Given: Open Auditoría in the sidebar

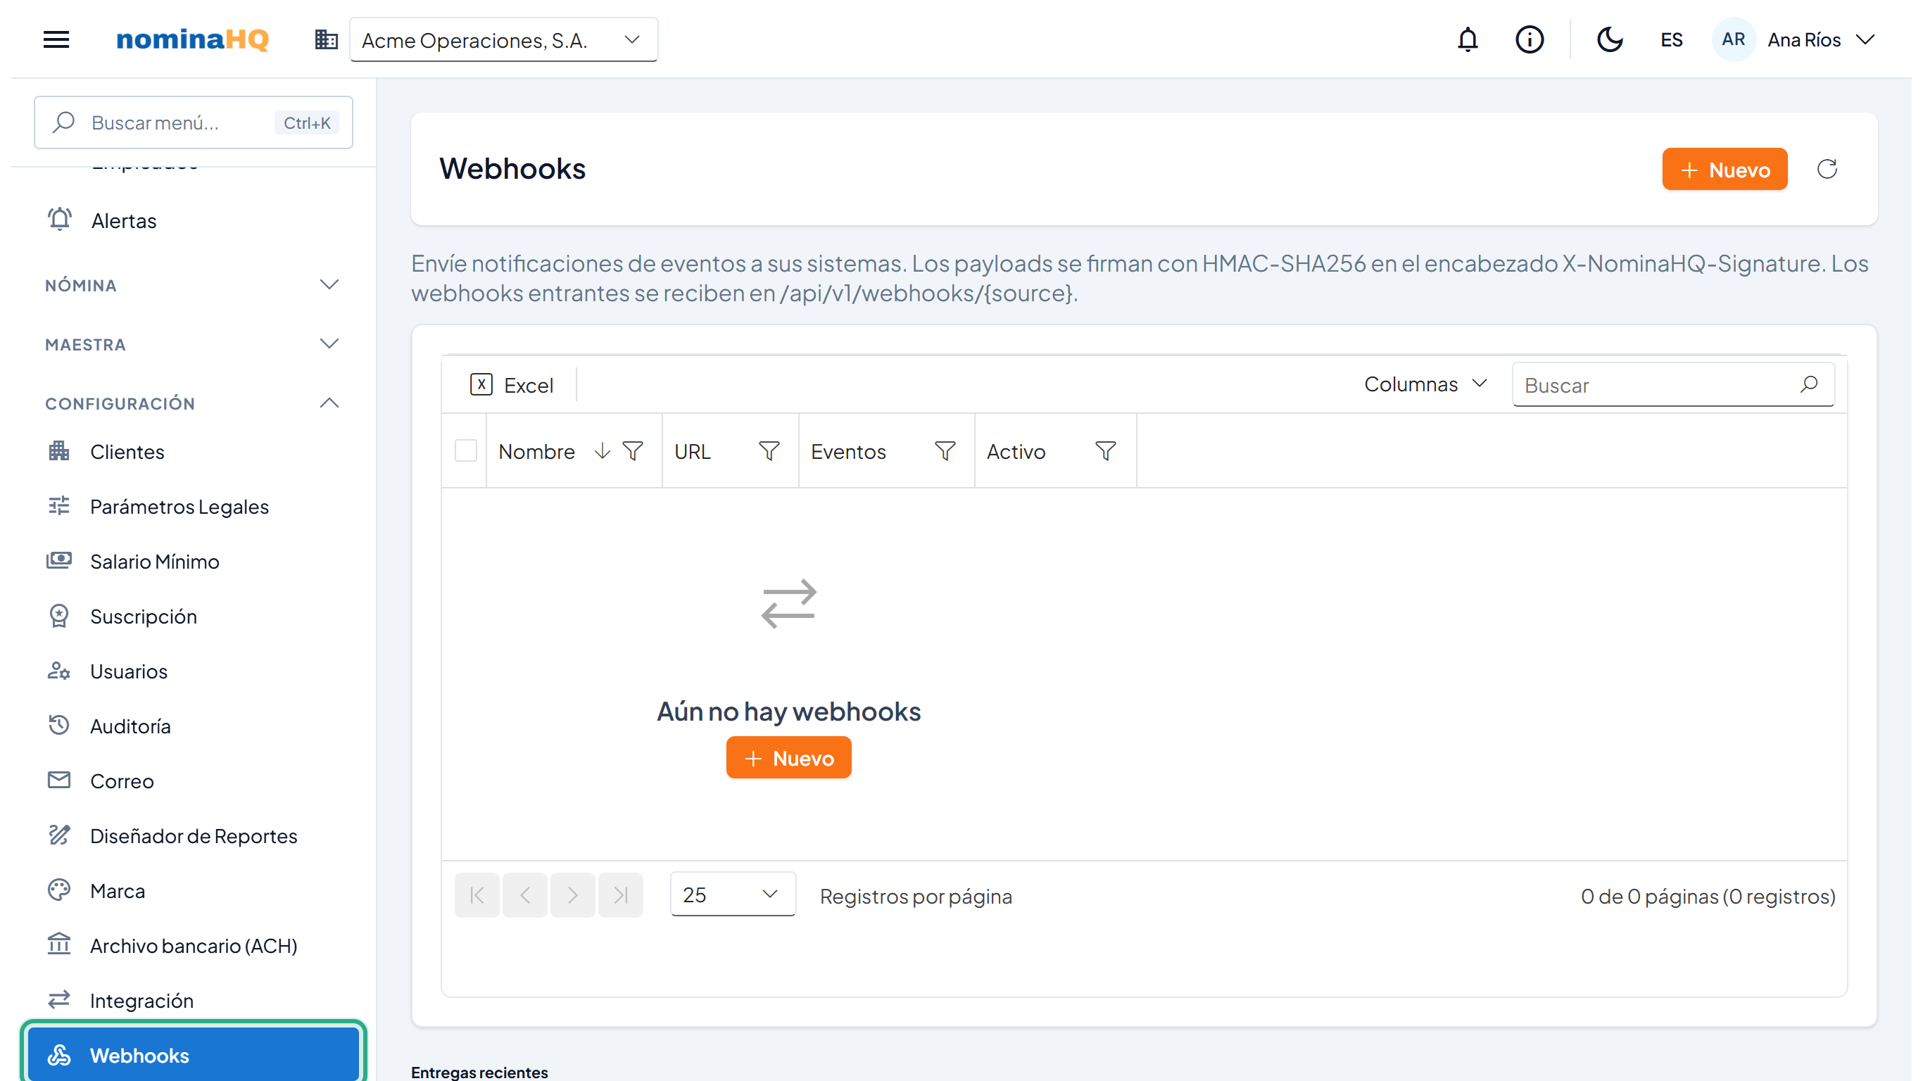Looking at the screenshot, I should (x=193, y=726).
